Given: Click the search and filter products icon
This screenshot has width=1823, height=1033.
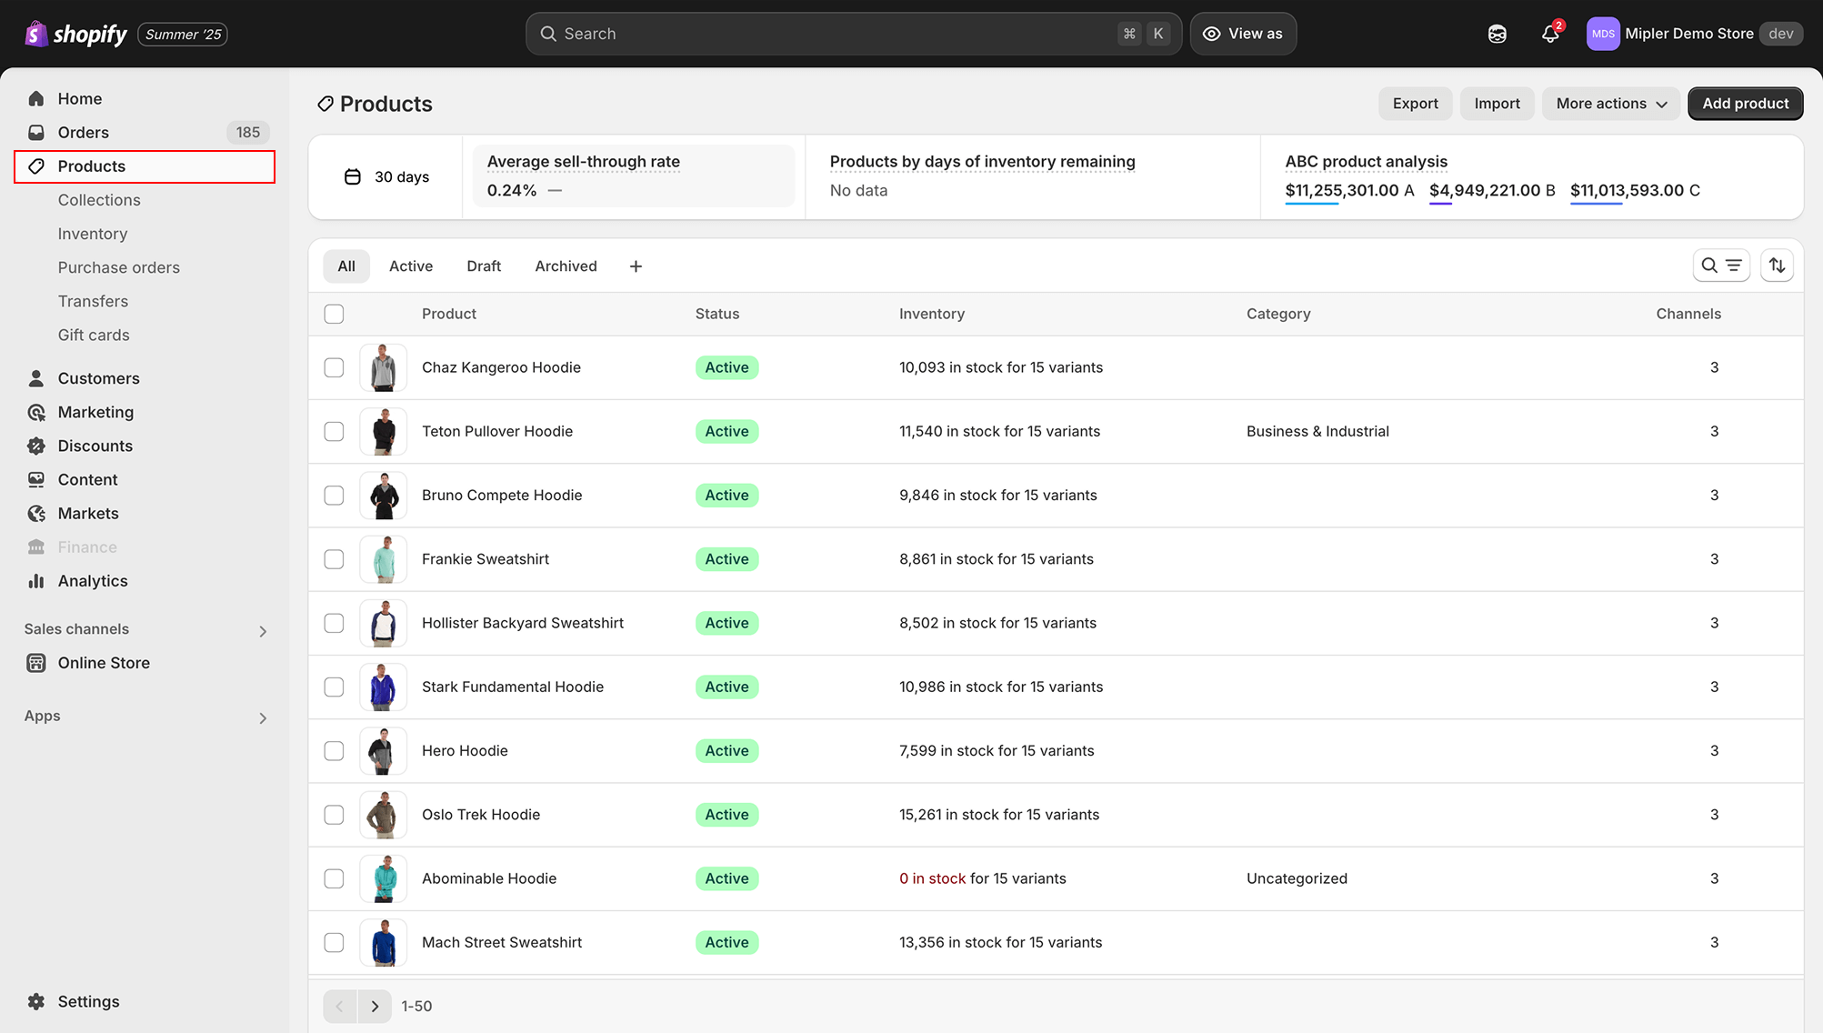Looking at the screenshot, I should tap(1720, 266).
